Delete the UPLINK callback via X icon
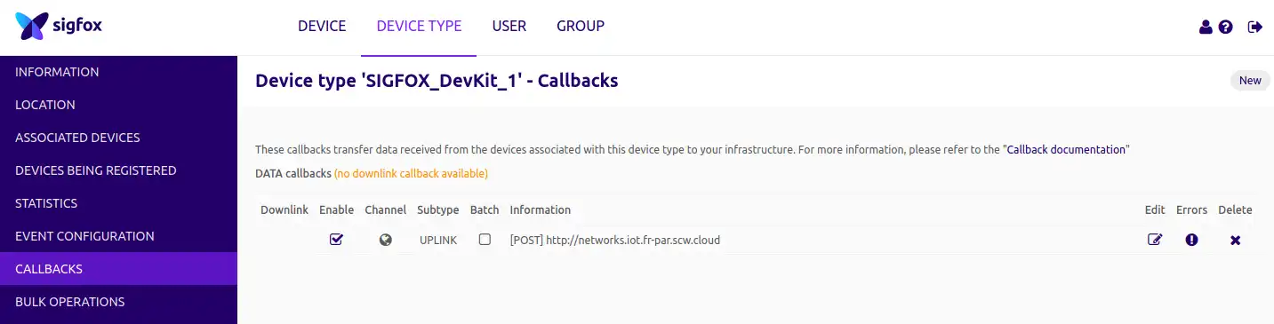 pyautogui.click(x=1235, y=240)
